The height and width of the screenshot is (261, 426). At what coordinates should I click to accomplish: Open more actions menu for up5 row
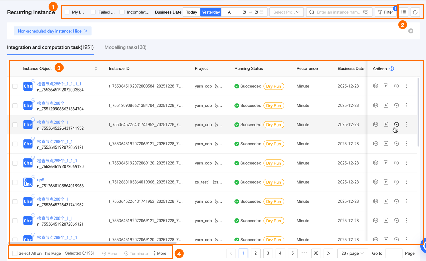406,182
